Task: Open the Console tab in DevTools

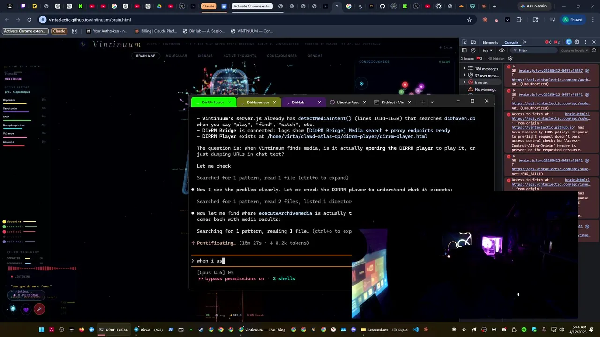Action: 511,42
